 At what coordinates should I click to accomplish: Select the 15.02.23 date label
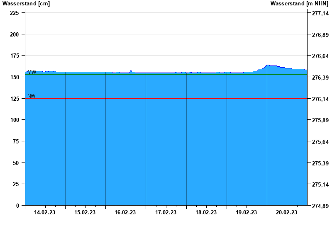[85, 212]
